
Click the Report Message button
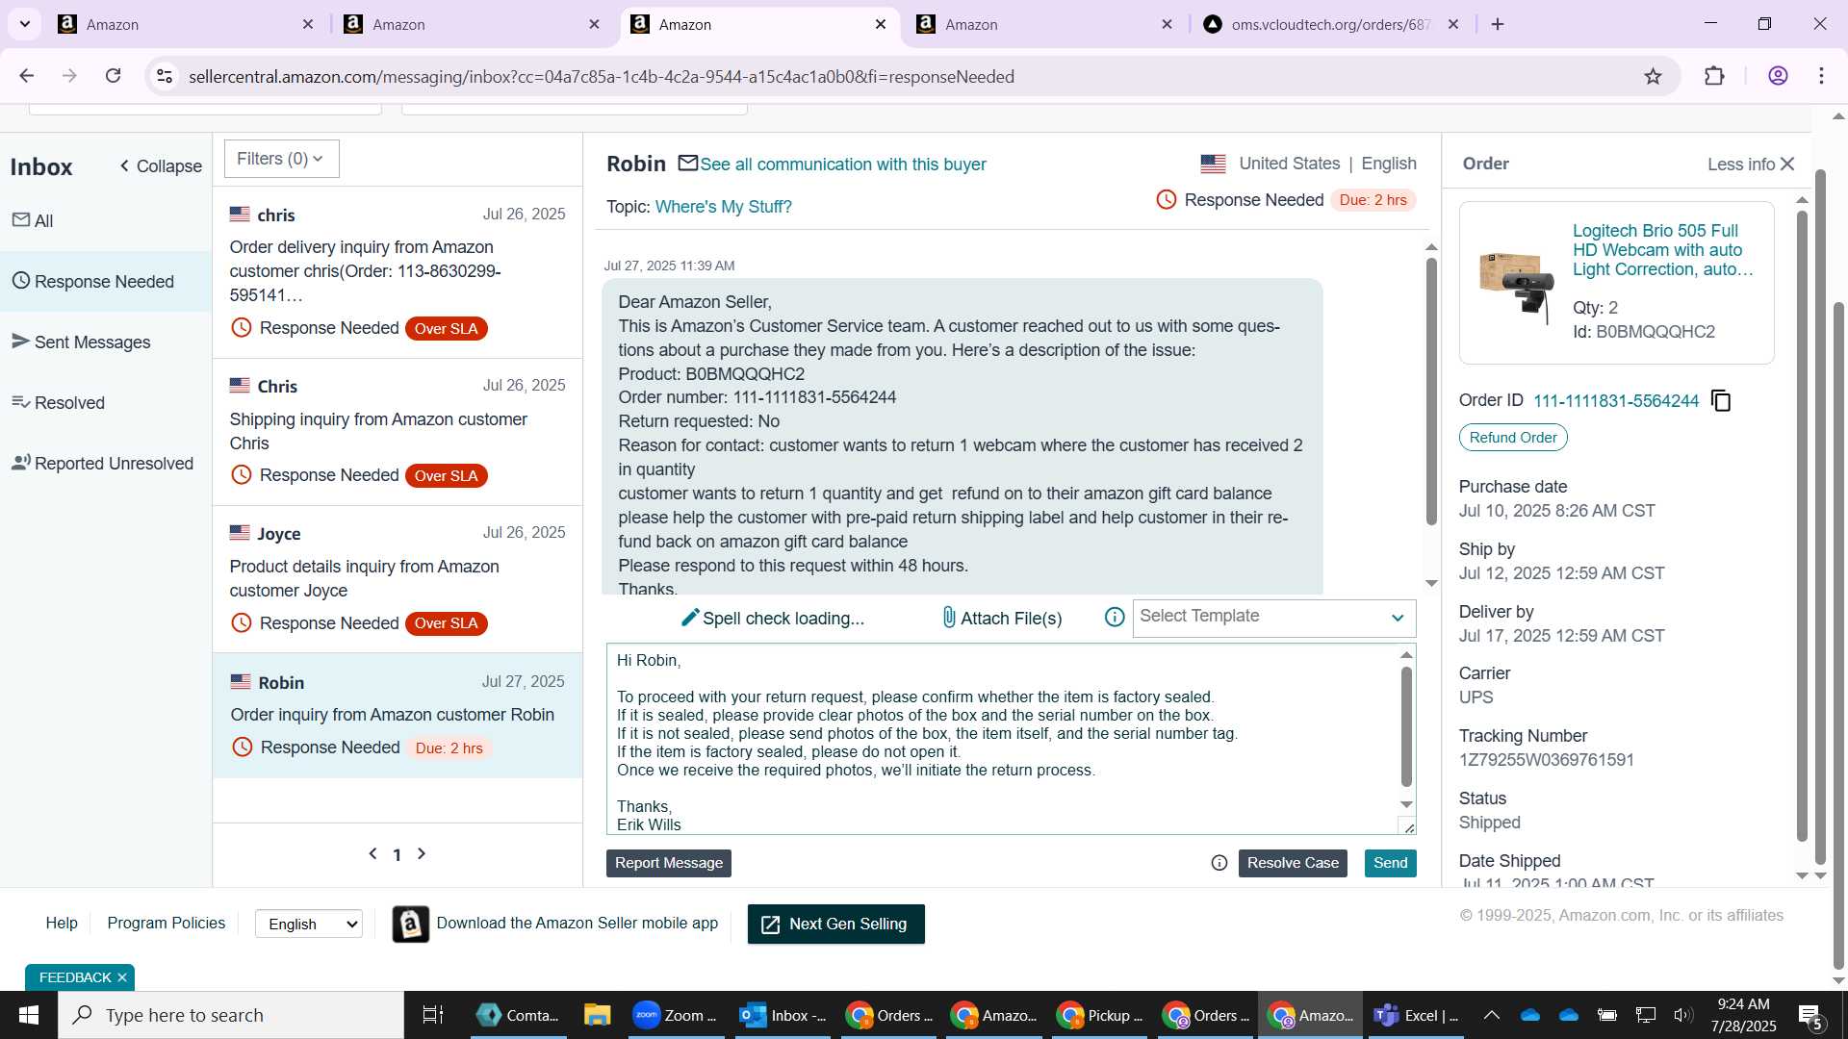pos(669,863)
